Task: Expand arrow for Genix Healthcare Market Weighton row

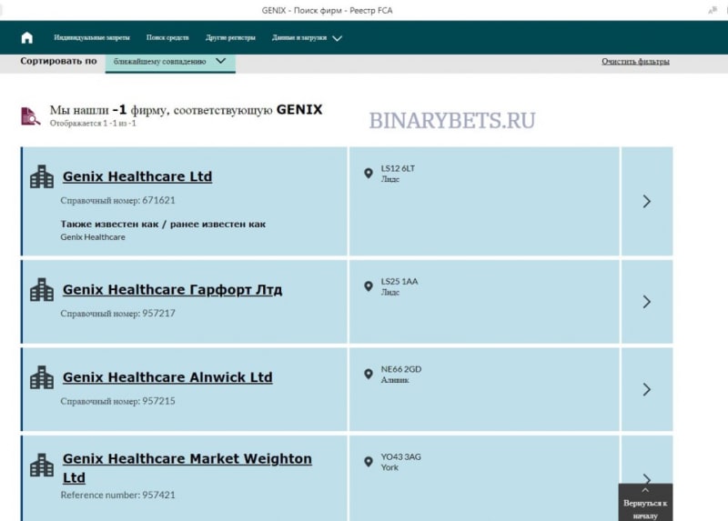Action: tap(647, 478)
